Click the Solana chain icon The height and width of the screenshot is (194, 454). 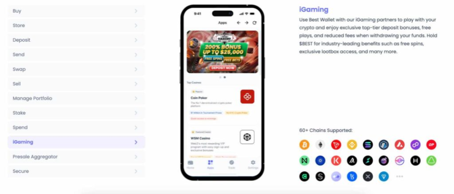(x=368, y=145)
